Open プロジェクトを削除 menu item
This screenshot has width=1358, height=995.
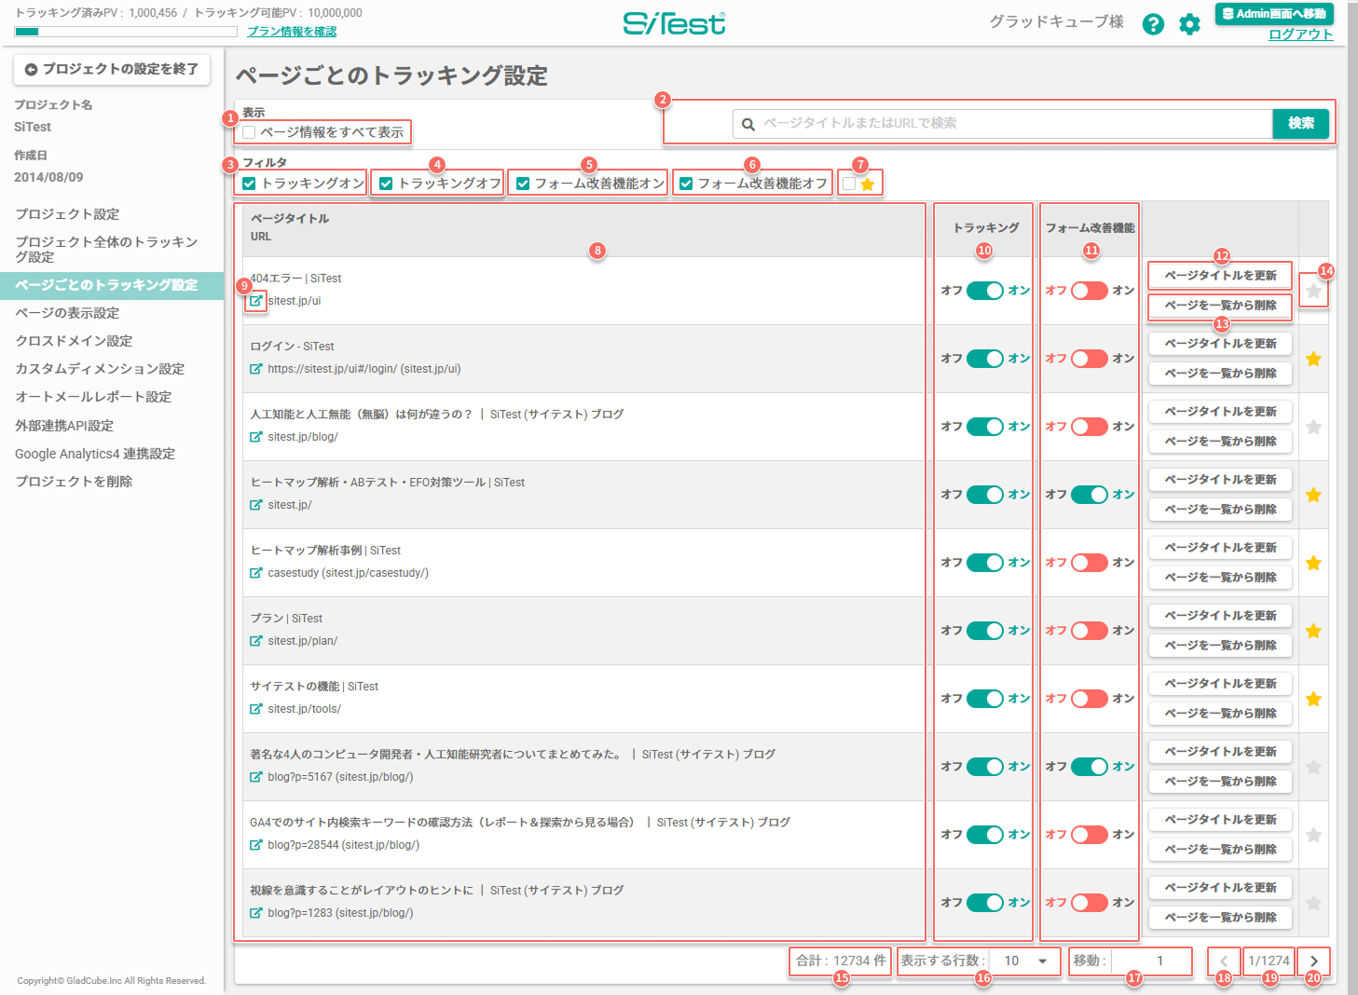(x=74, y=482)
